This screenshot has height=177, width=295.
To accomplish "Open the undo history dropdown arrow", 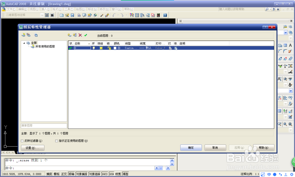I will point(118,15).
